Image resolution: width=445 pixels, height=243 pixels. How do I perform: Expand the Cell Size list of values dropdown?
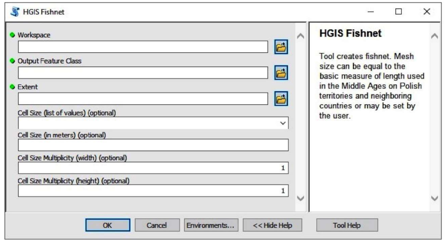click(283, 123)
